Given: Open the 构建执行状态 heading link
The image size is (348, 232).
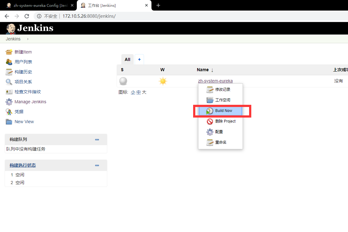Looking at the screenshot, I should pyautogui.click(x=23, y=165).
